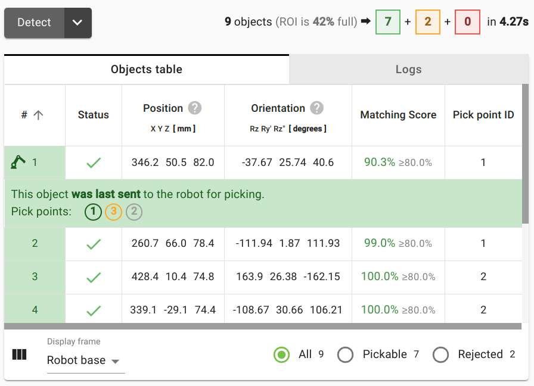534x386 pixels.
Task: Click the sort arrow in # column header
Action: click(38, 115)
